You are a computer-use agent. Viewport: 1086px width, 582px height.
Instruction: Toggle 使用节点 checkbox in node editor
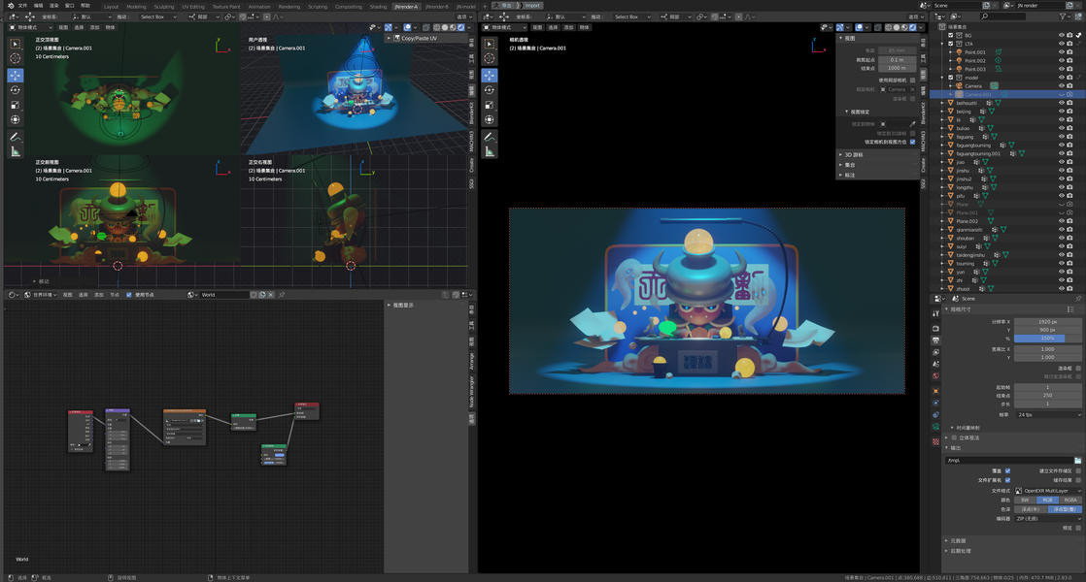pos(129,295)
